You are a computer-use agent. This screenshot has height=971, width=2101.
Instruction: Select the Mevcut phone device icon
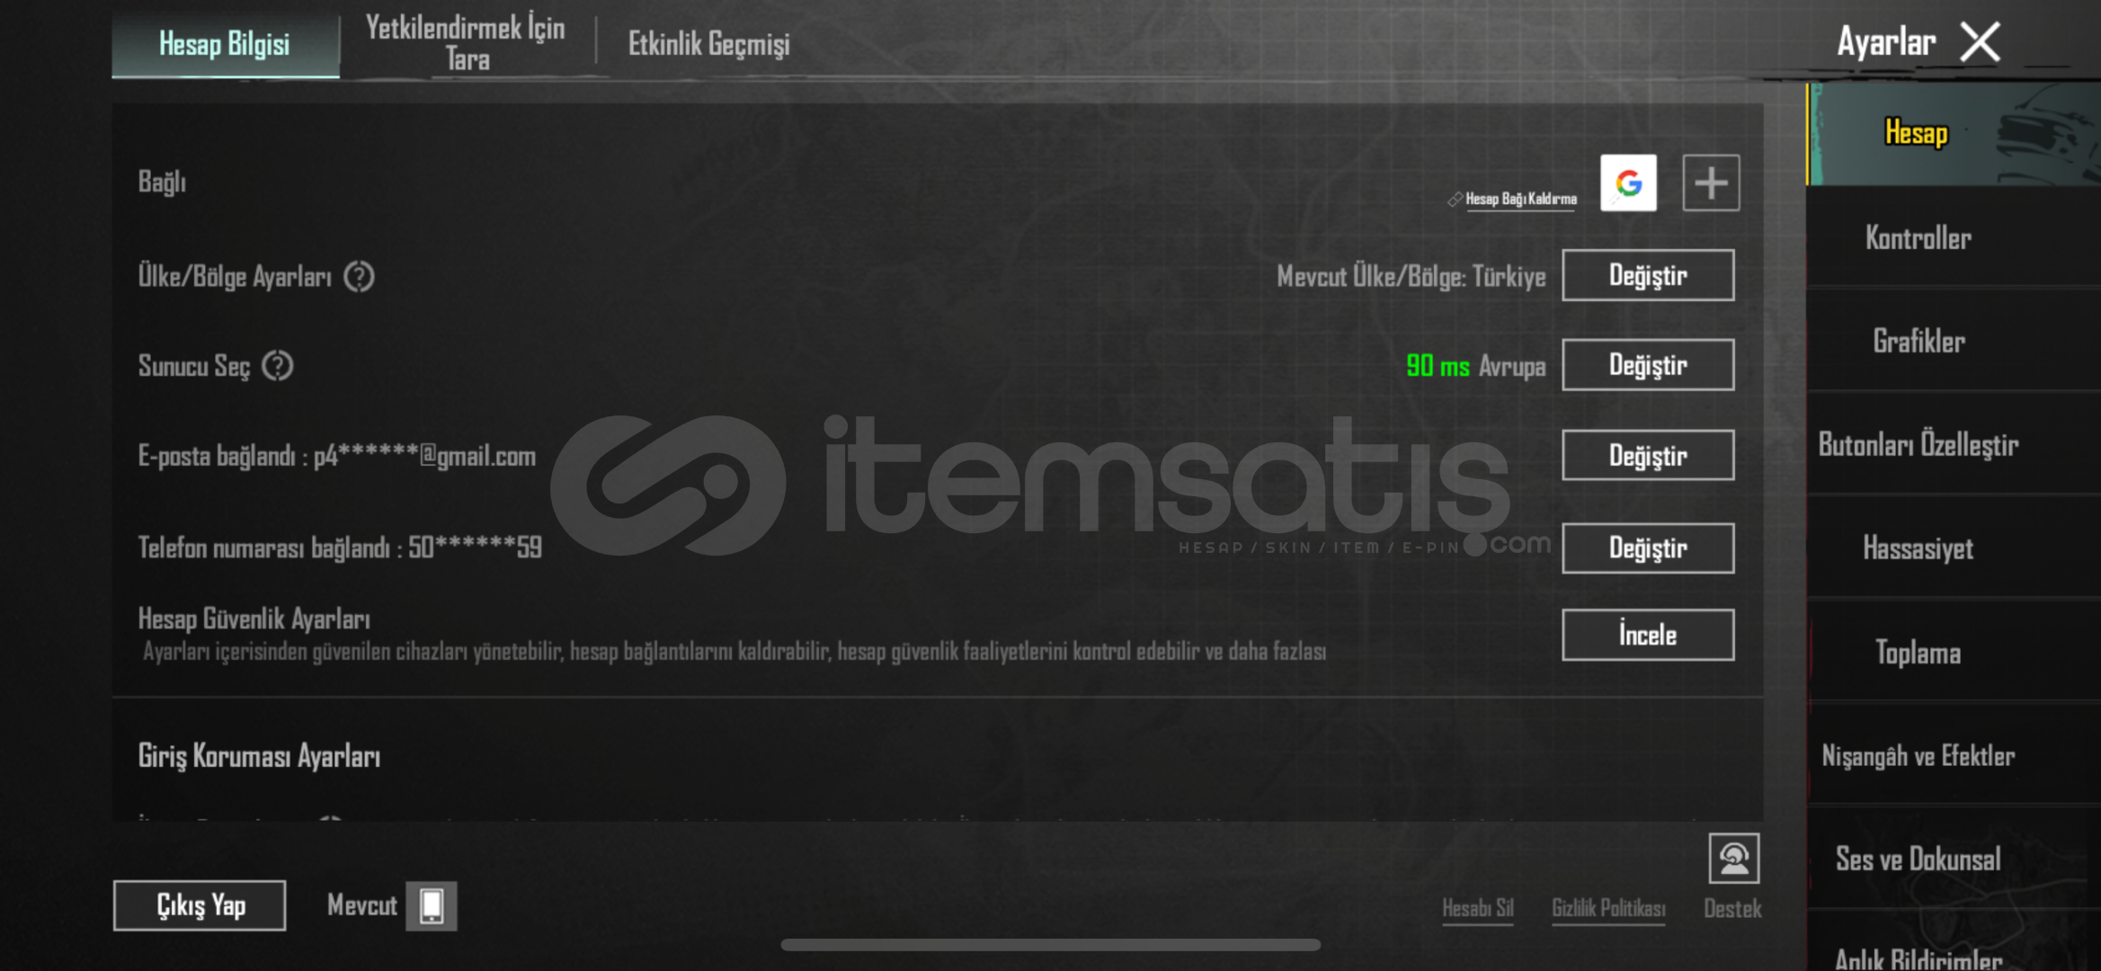(x=432, y=905)
